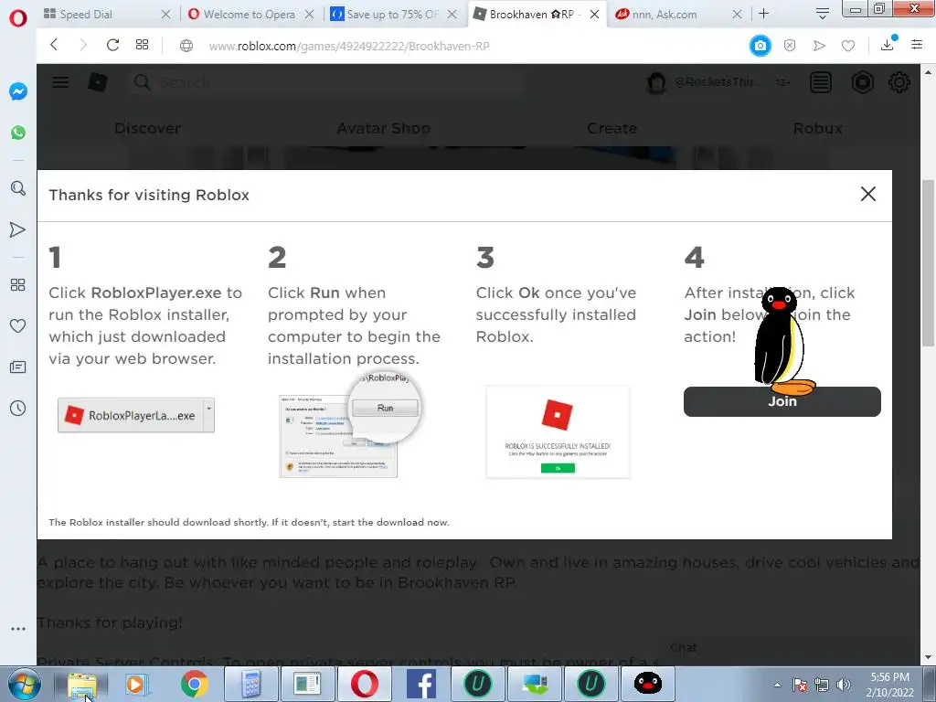Open Roblox hamburger navigation menu
This screenshot has height=702, width=936.
point(59,82)
